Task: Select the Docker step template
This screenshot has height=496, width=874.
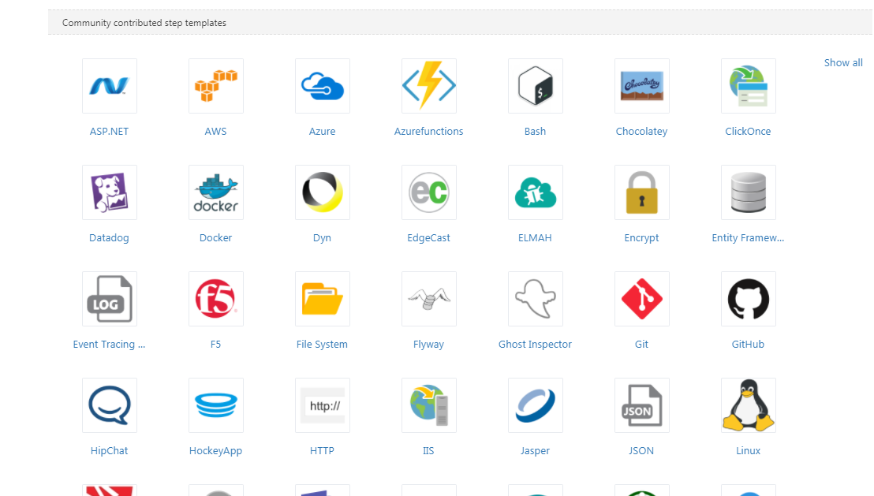Action: (x=215, y=192)
